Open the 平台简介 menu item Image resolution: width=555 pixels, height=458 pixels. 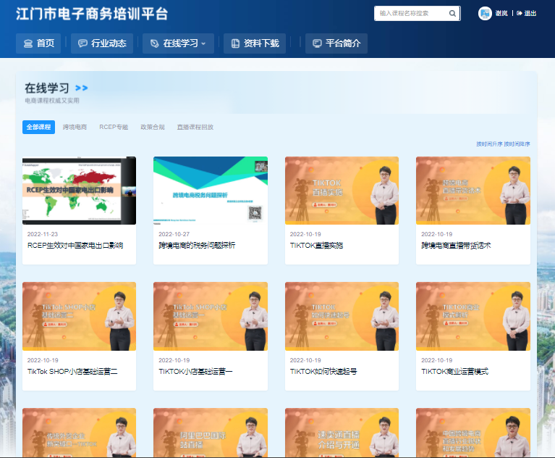pyautogui.click(x=336, y=43)
